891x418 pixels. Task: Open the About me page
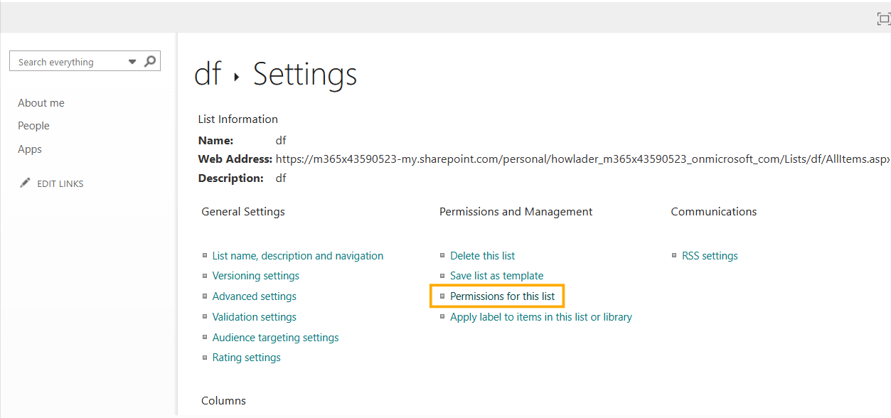[41, 102]
